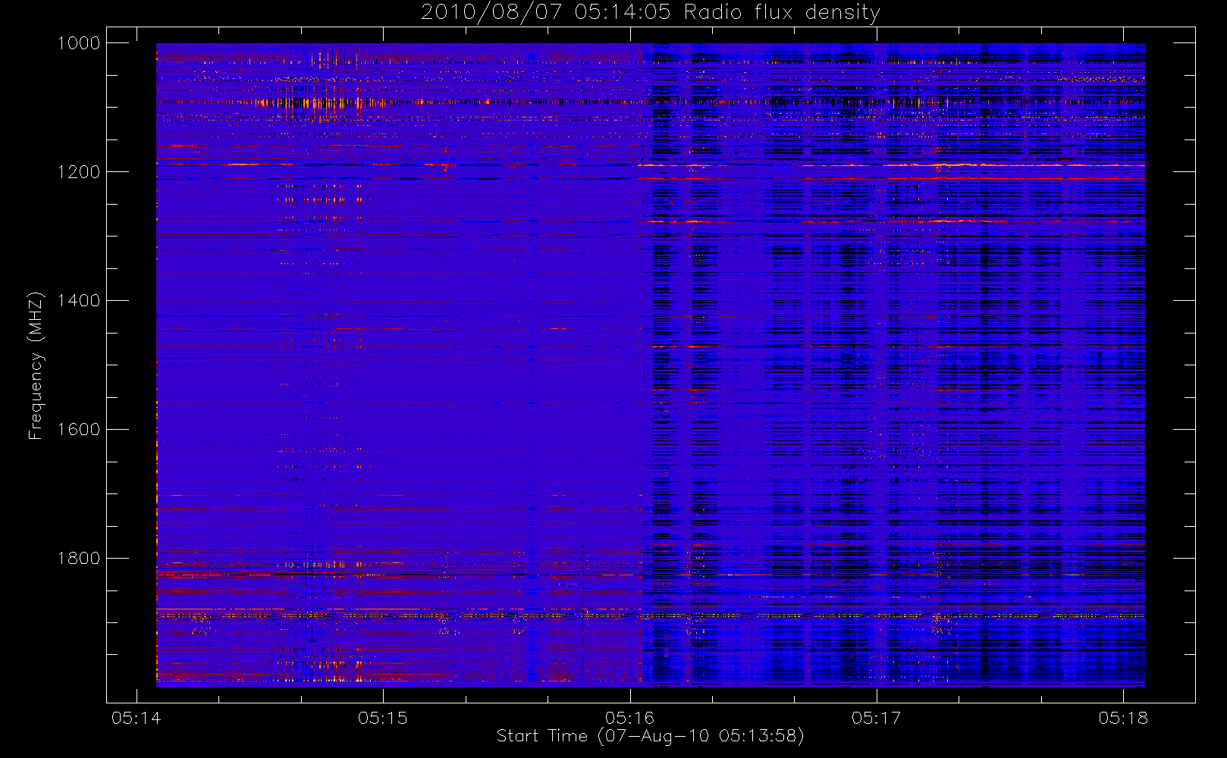Click the 1000 frequency tick label
Viewport: 1227px width, 758px height.
(x=79, y=43)
